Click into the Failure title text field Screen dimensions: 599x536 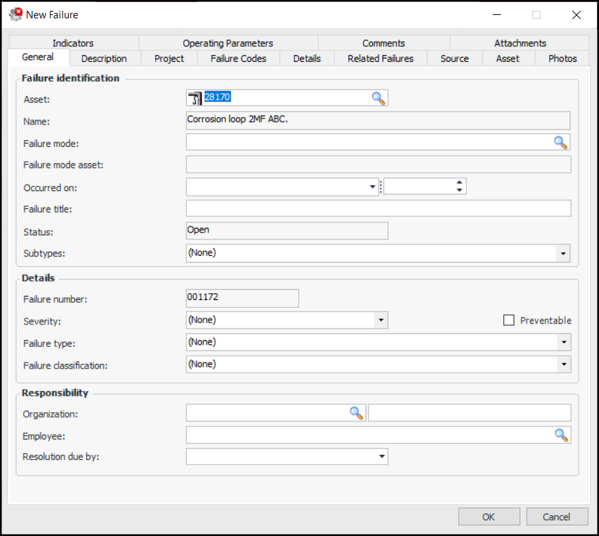(x=378, y=208)
